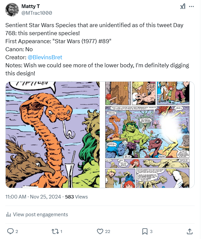Open the @BlevinsBret mention link
Viewport: 201px width, 239px height.
pyautogui.click(x=44, y=57)
